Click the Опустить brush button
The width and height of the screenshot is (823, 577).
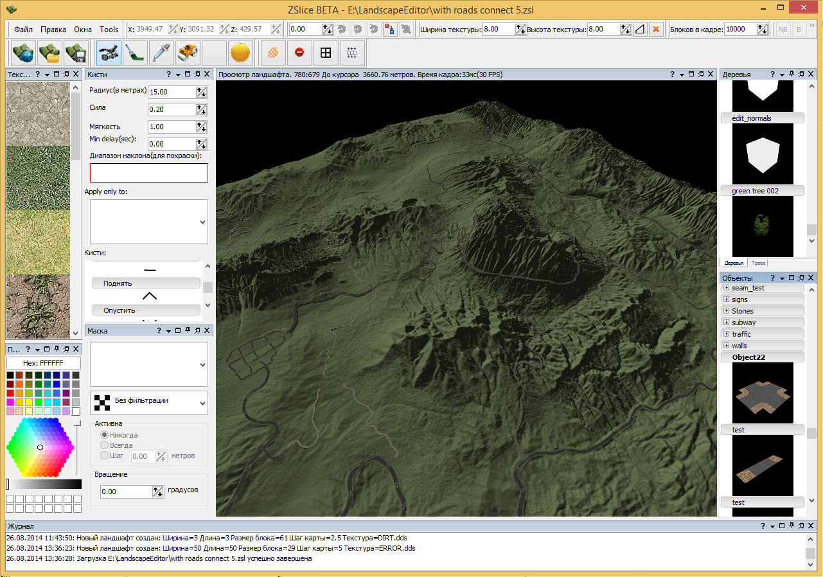pyautogui.click(x=146, y=310)
